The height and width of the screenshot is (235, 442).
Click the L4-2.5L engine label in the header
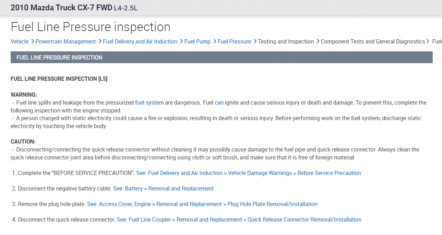125,8
